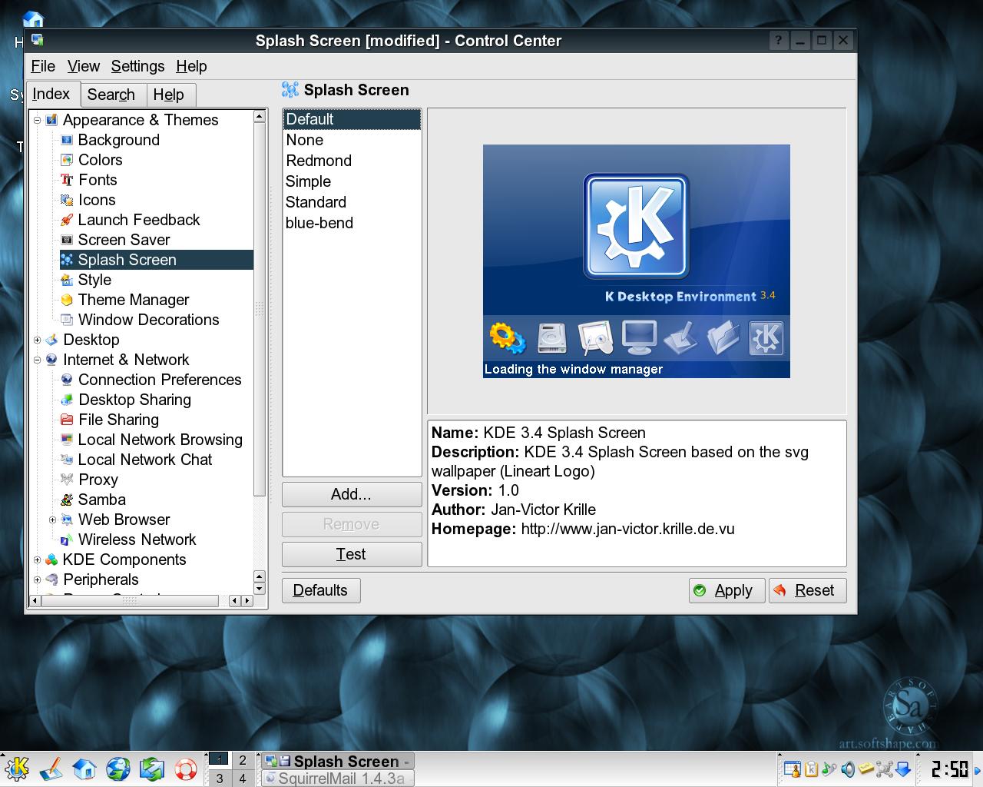Click the Samba icon in the tree
The width and height of the screenshot is (983, 787).
67,500
